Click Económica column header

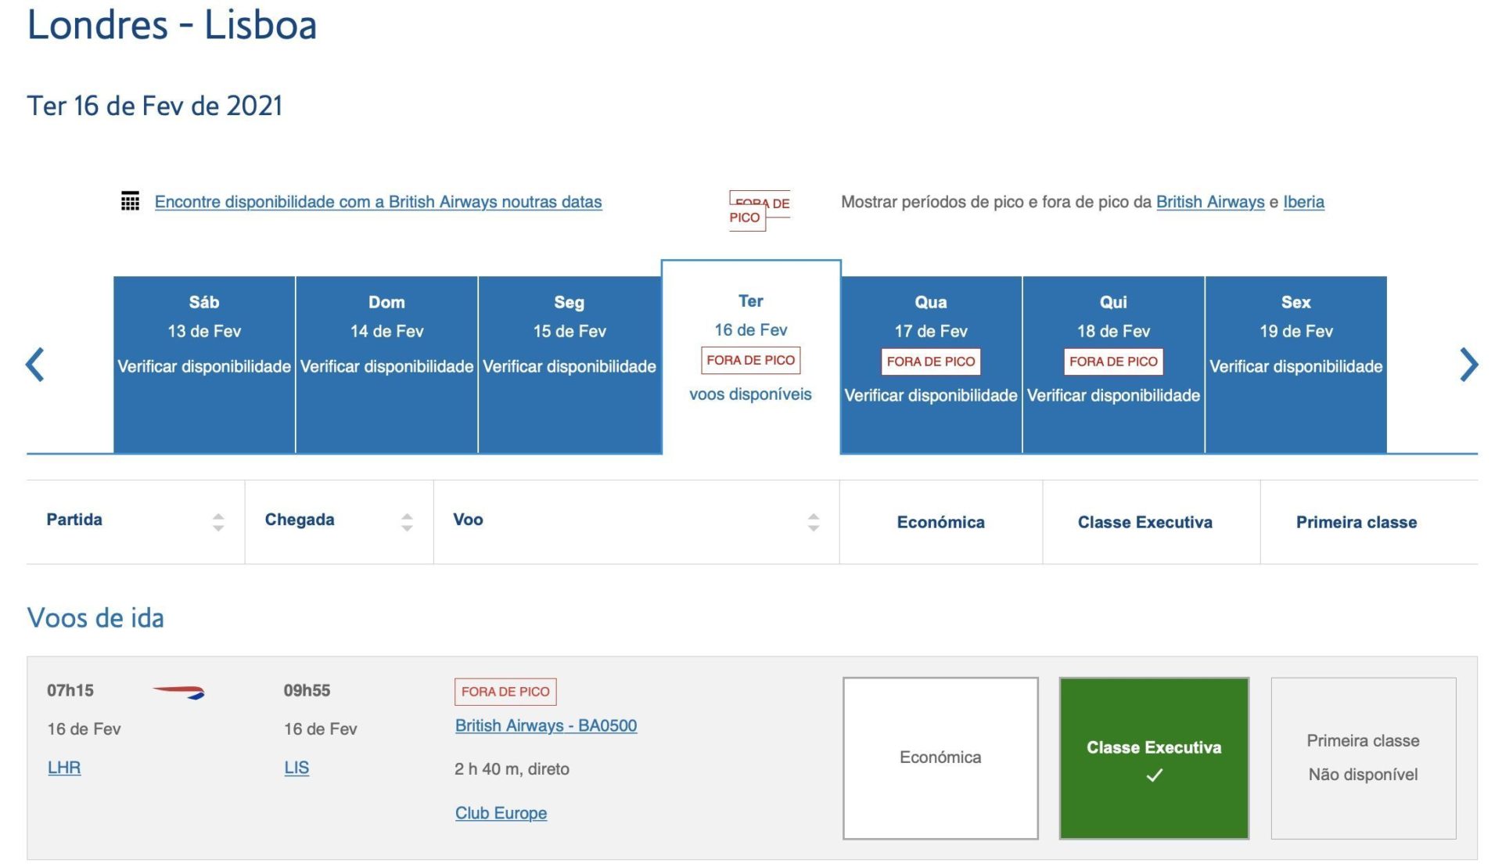tap(940, 522)
